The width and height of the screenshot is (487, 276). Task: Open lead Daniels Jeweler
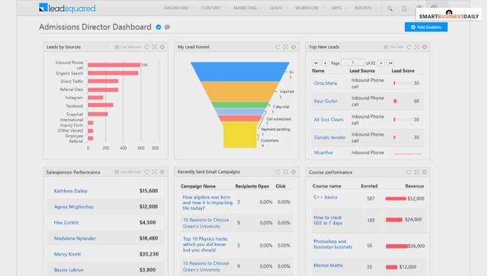(330, 138)
